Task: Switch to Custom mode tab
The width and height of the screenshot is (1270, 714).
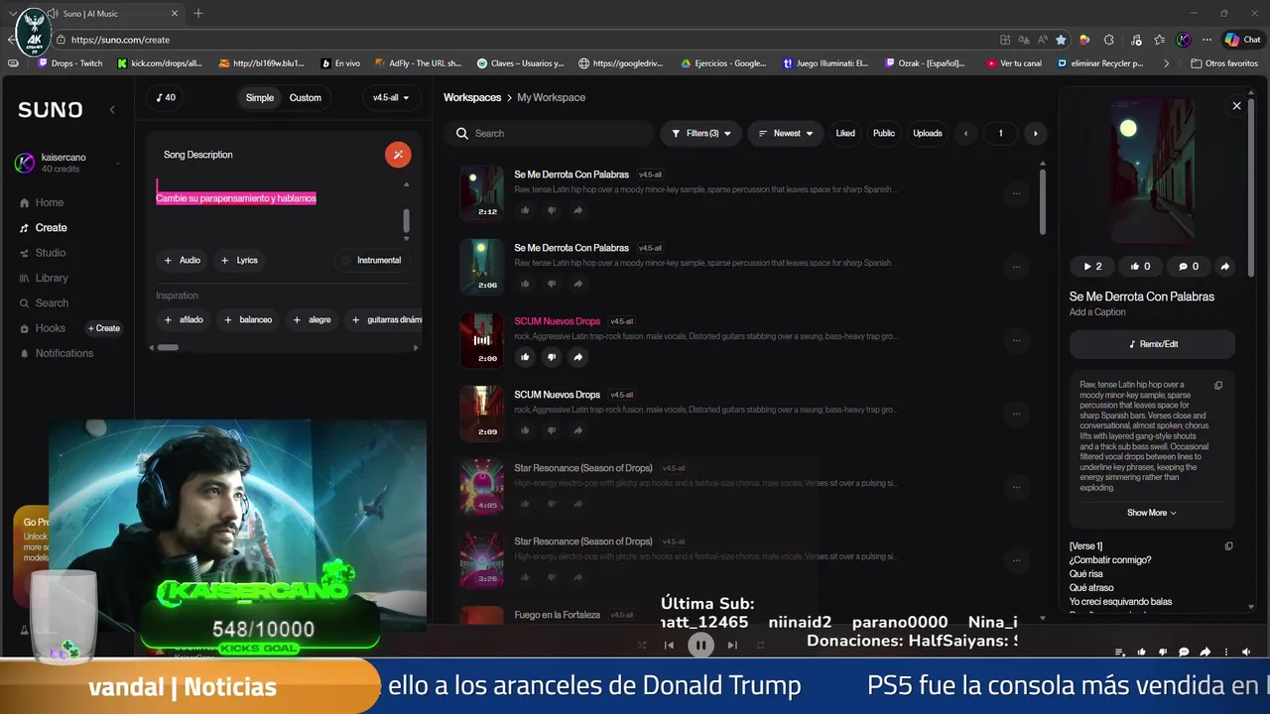Action: tap(305, 97)
